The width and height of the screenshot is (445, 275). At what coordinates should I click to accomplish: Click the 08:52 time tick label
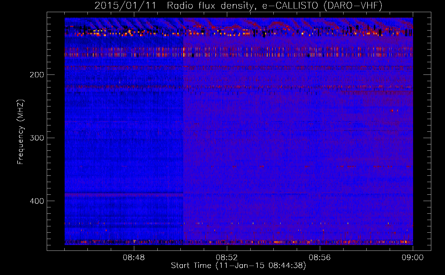[227, 258]
